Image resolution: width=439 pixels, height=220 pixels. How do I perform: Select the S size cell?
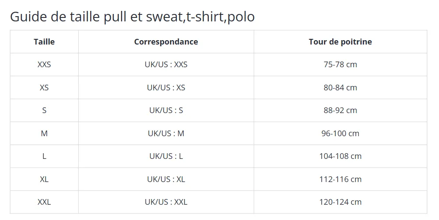[x=44, y=110]
